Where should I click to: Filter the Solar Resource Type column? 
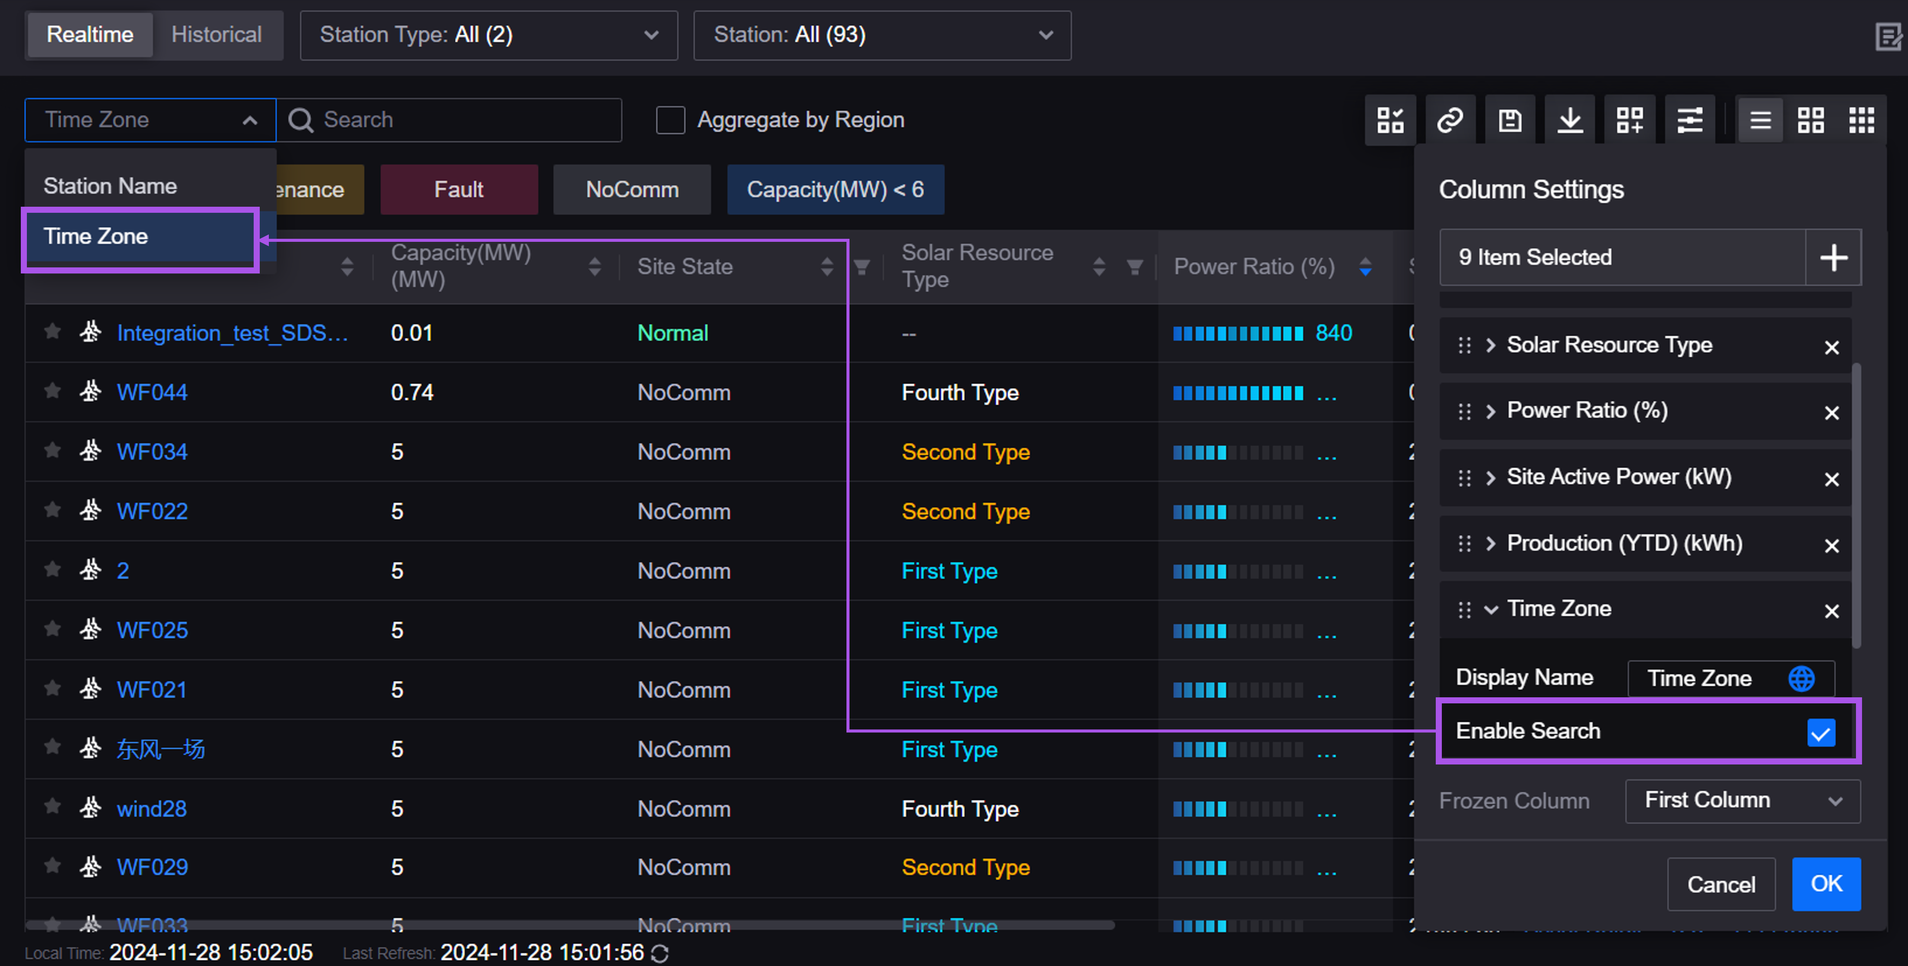point(1134,267)
